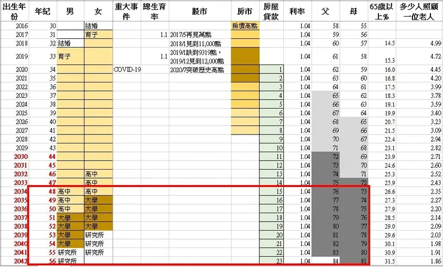443x267 pixels.
Task: Click 育子 in the 2019 row
Action: tap(70, 56)
